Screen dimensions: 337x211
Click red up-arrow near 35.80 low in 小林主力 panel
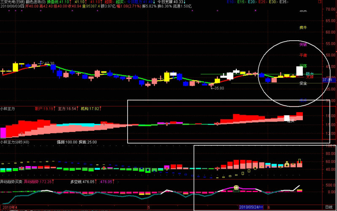tap(217, 124)
